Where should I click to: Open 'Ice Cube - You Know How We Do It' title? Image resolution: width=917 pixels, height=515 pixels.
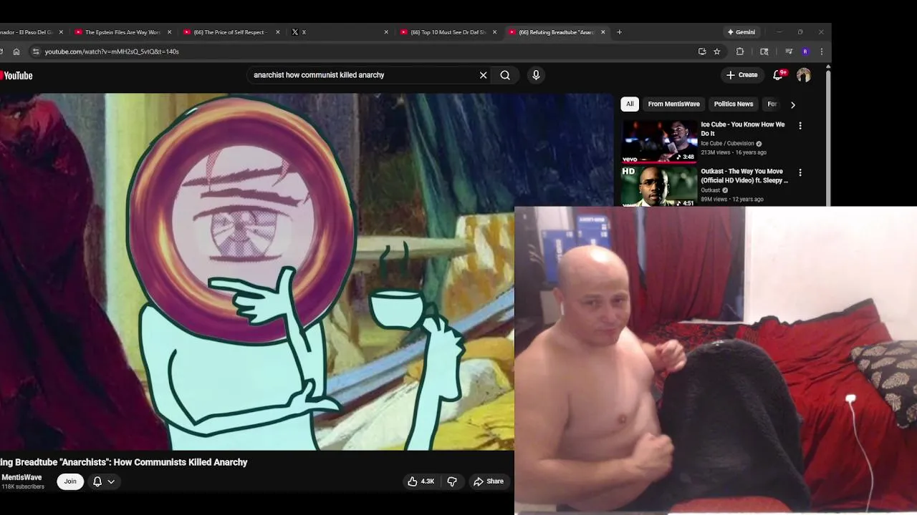(x=743, y=129)
